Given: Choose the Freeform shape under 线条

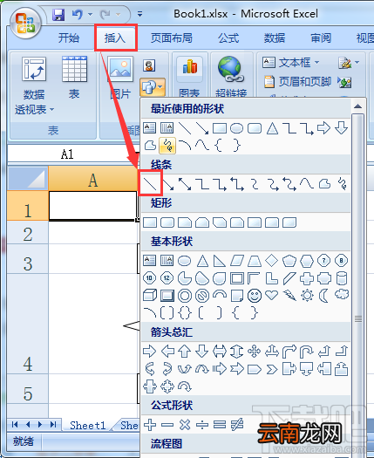Looking at the screenshot, I should [x=324, y=184].
